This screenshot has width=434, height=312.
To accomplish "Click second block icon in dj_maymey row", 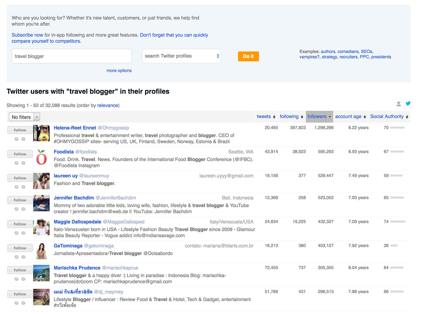I will pyautogui.click(x=23, y=303).
